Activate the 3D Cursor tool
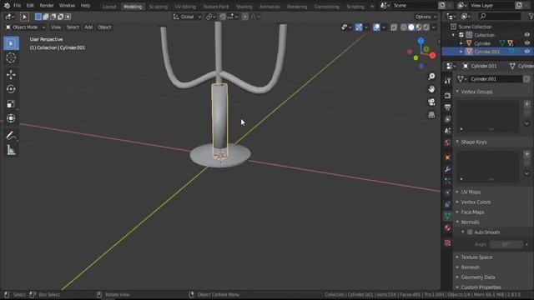The height and width of the screenshot is (300, 534). pyautogui.click(x=11, y=58)
